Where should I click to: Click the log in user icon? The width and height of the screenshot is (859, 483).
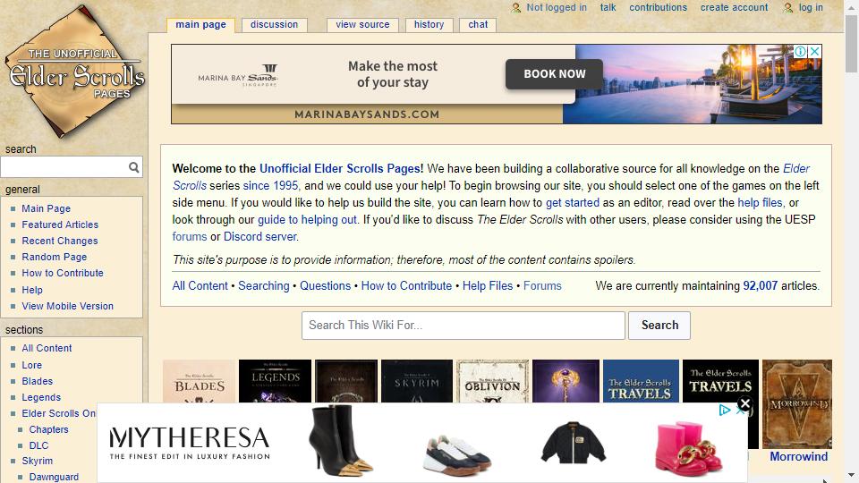point(787,8)
